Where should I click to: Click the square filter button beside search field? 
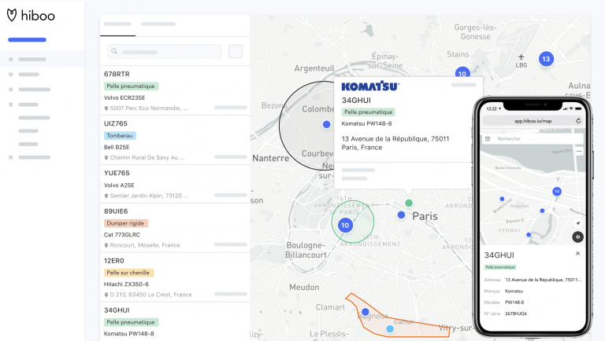(236, 52)
